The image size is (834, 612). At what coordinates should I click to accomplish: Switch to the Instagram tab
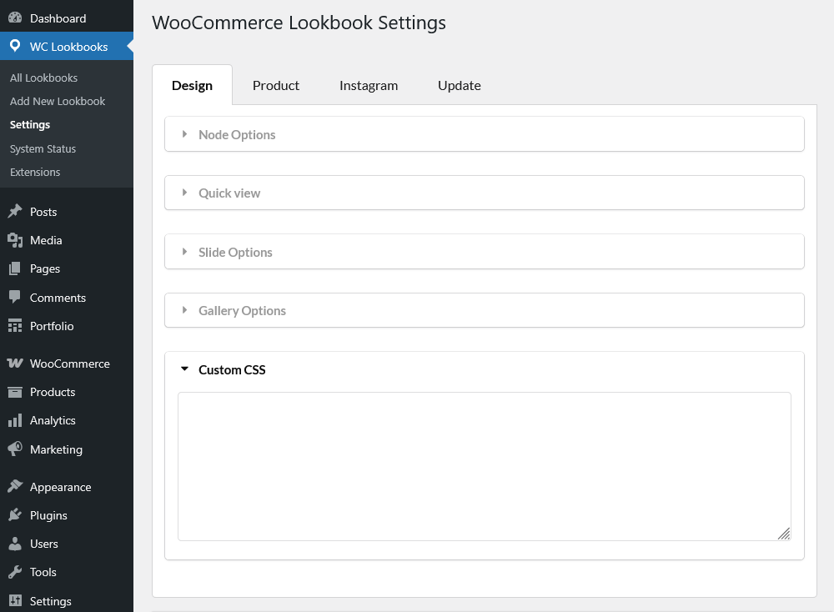369,85
